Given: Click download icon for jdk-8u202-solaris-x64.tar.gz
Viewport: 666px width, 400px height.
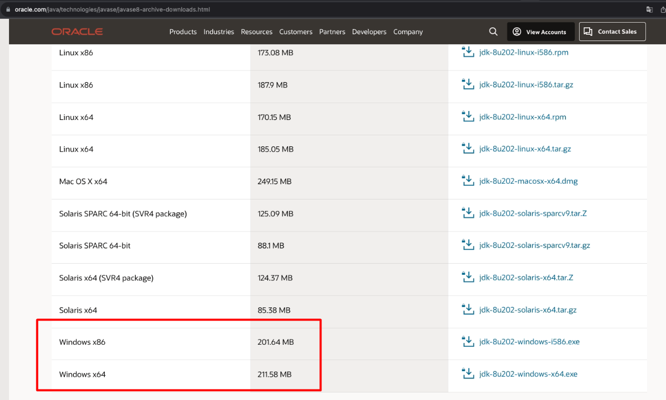Looking at the screenshot, I should [x=468, y=309].
